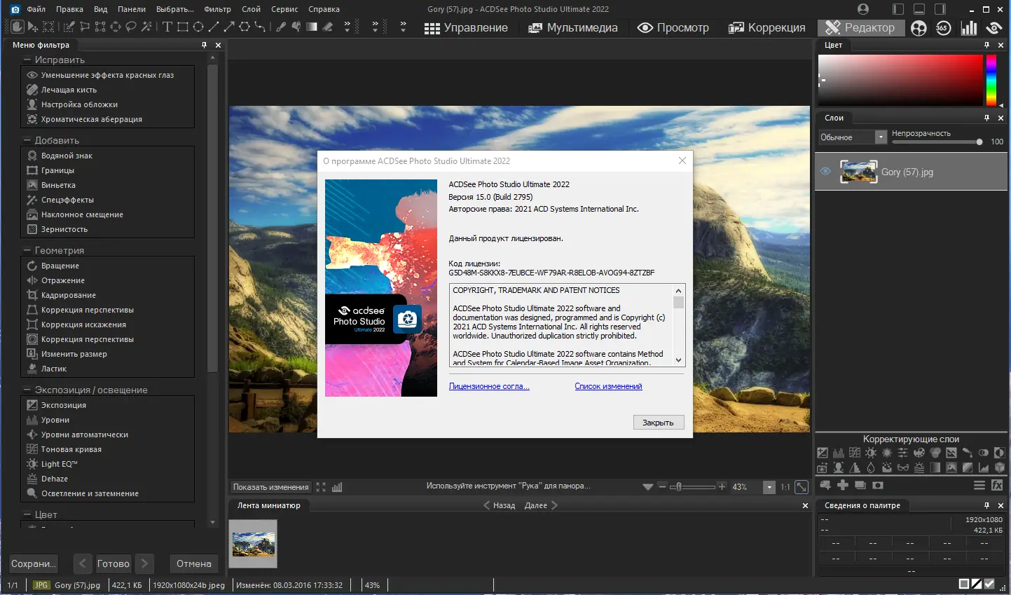
Task: Toggle Показать изменения preview button
Action: tap(270, 487)
